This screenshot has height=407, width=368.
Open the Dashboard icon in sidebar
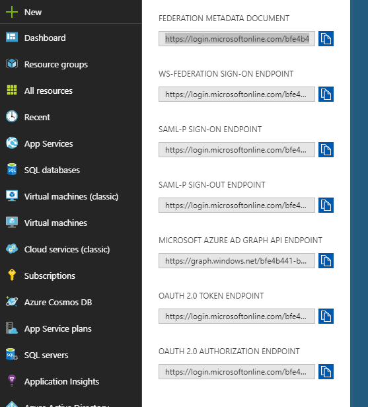[12, 38]
